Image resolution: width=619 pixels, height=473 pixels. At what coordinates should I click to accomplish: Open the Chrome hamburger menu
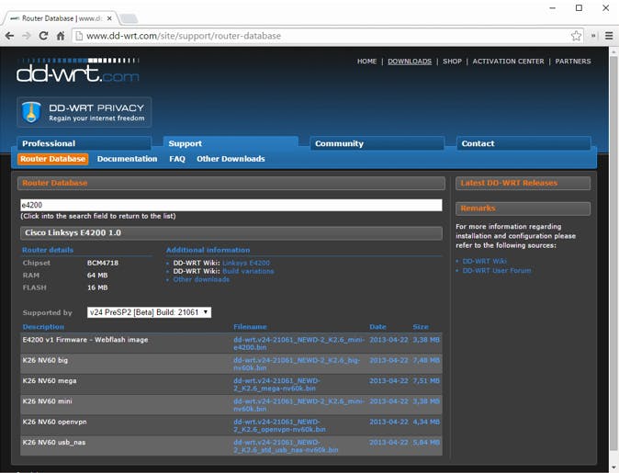point(609,36)
